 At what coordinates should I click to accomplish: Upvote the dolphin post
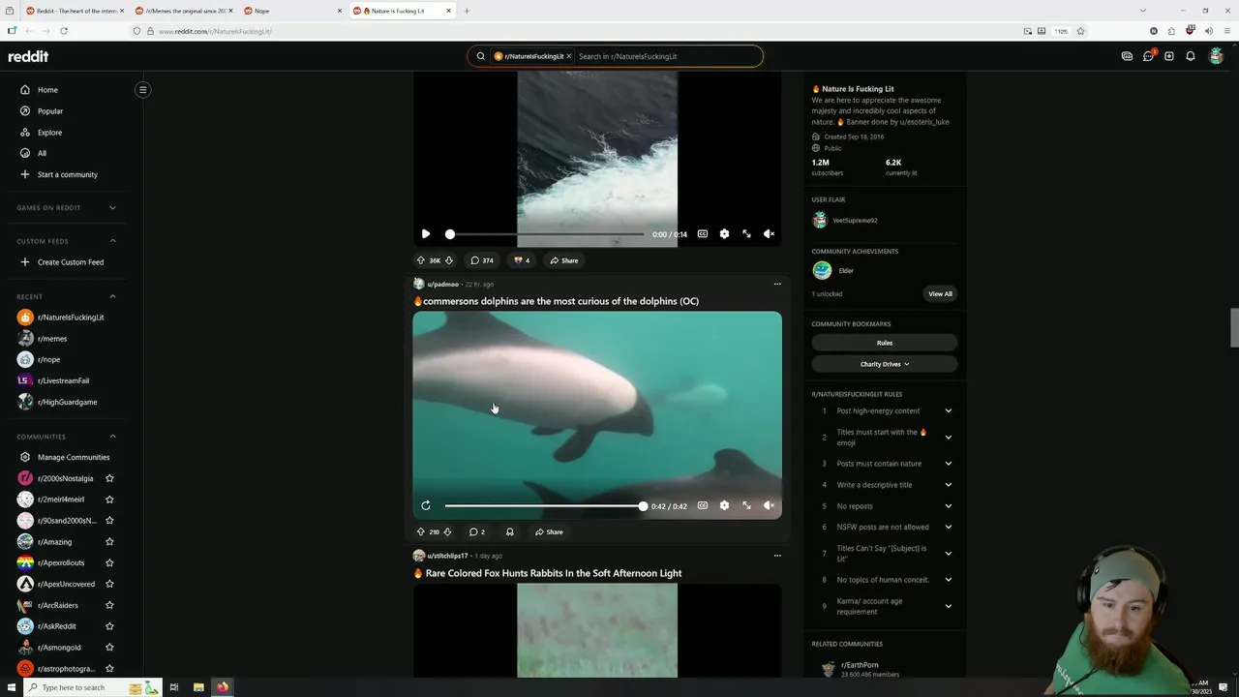tap(421, 532)
